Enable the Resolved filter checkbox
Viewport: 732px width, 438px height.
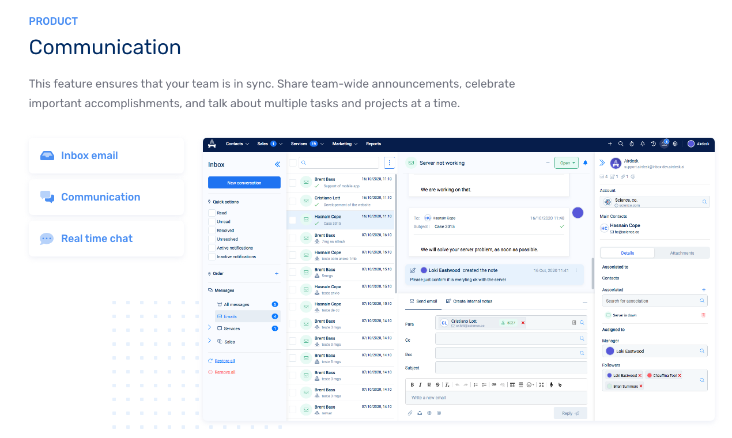[x=212, y=230]
